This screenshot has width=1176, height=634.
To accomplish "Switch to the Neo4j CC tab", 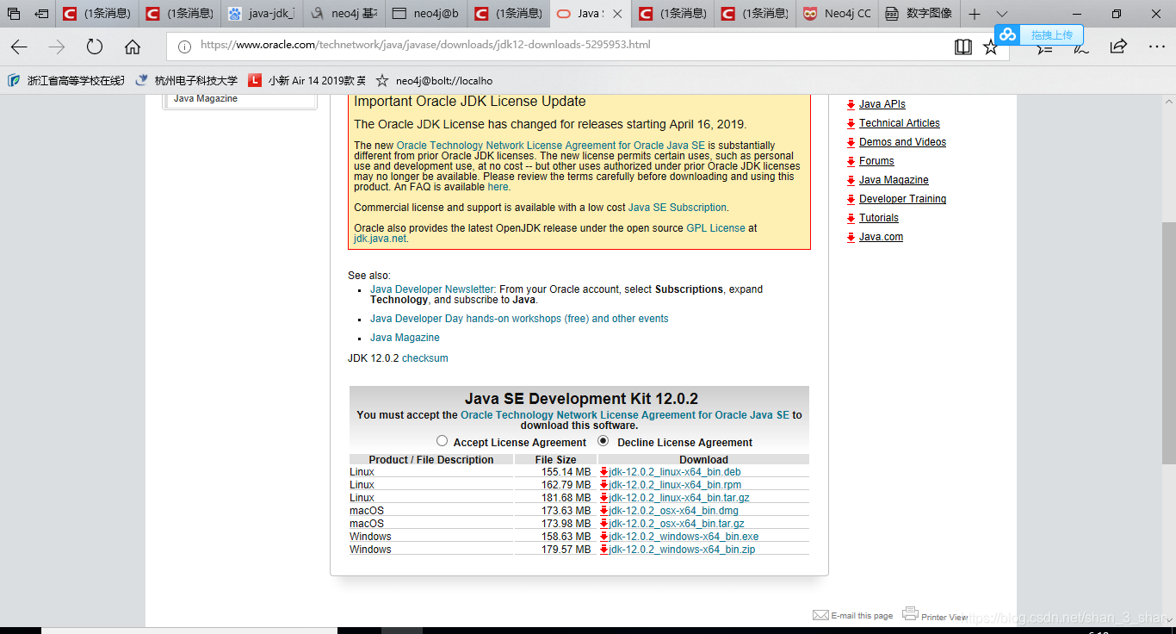I will tap(836, 14).
